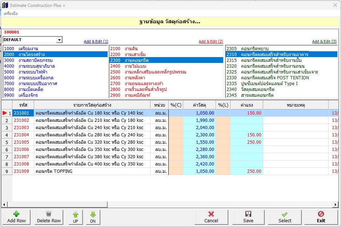Open the Add & Edit (3) link

(324, 41)
